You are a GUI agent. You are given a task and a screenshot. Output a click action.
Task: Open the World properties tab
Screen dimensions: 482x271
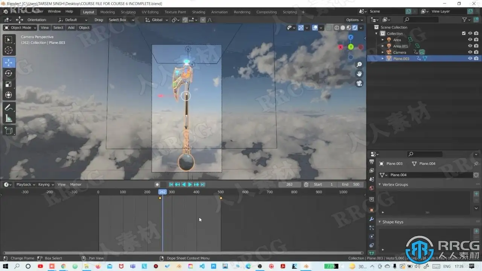tap(372, 188)
